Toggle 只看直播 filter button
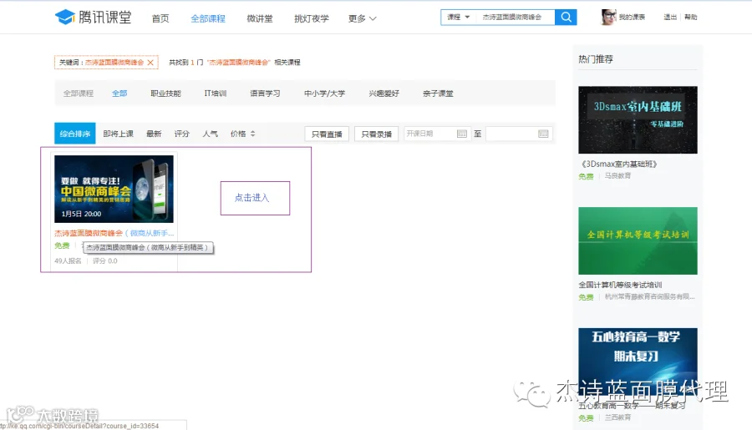This screenshot has width=752, height=430. 327,134
